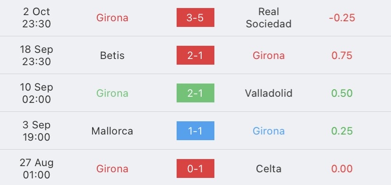This screenshot has height=185, width=391.
Task: Click Girona in the 2 Oct row
Action: pyautogui.click(x=112, y=18)
